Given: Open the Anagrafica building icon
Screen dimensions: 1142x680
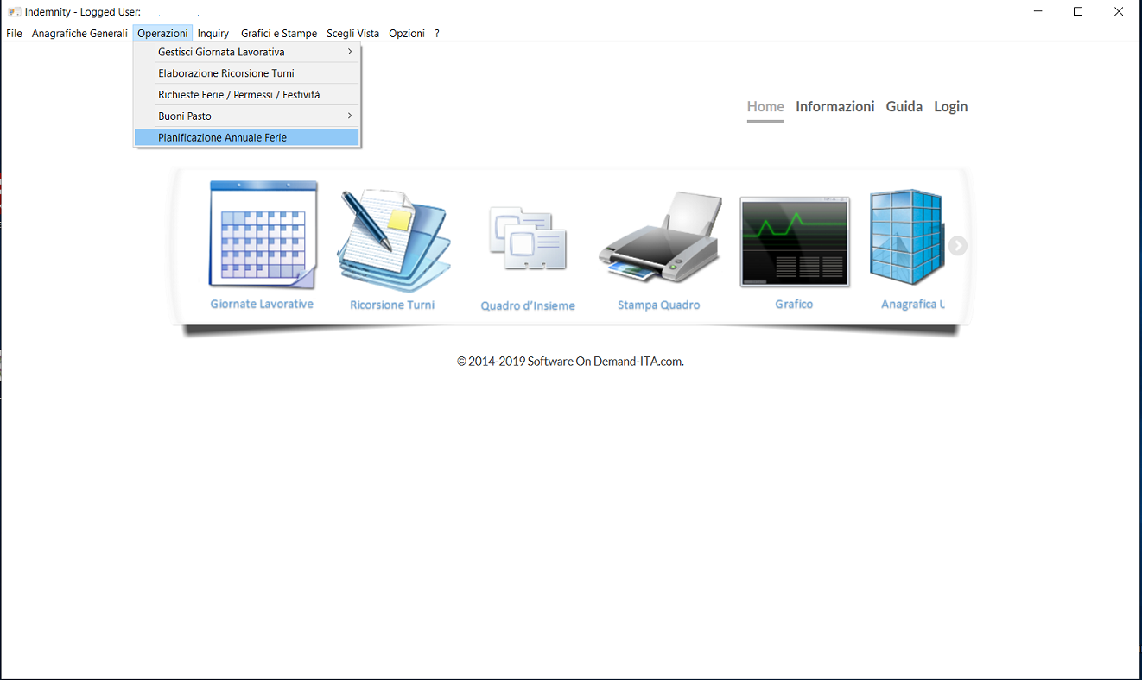Looking at the screenshot, I should [x=906, y=238].
